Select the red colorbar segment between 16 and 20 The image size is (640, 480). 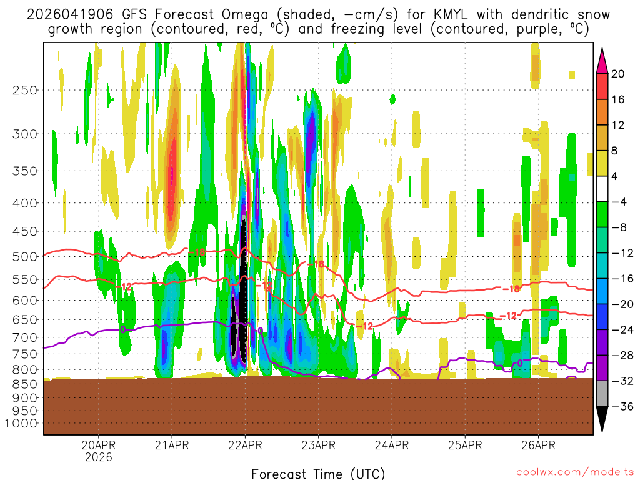coord(602,86)
